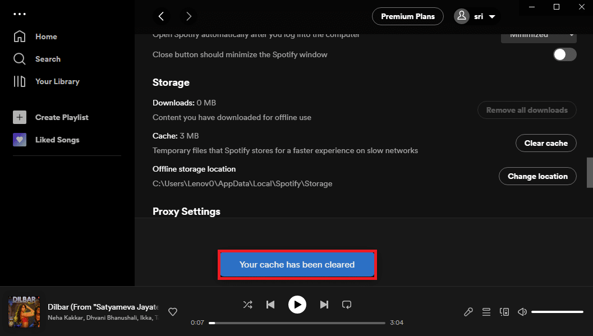Image resolution: width=593 pixels, height=336 pixels.
Task: Click the elapsed time 0:07
Action: coord(197,323)
